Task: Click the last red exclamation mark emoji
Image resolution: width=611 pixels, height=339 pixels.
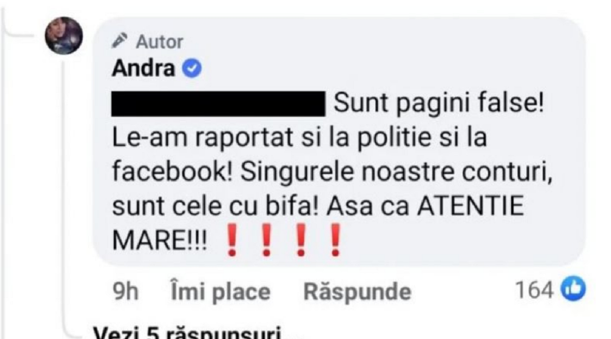Action: (x=335, y=244)
